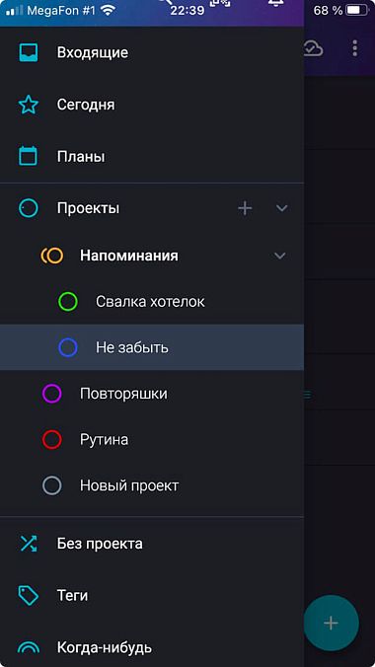375x667 pixels.
Task: Click the red circle of Рутина
Action: click(x=52, y=439)
